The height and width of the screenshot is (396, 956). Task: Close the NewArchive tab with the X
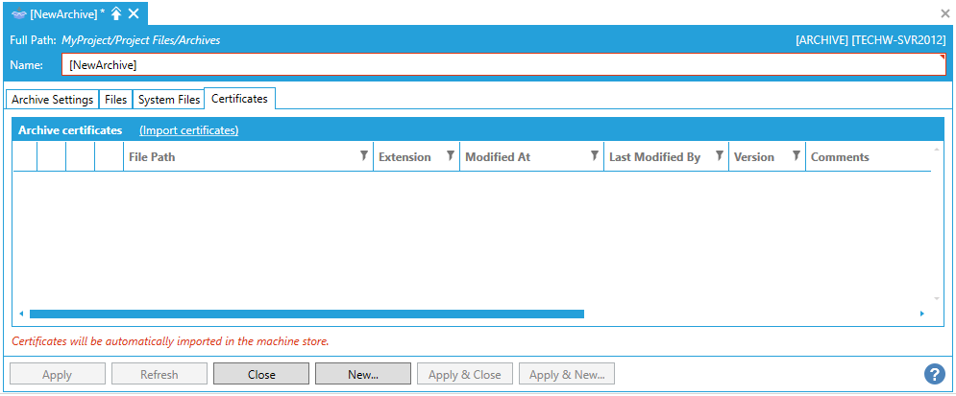(134, 13)
